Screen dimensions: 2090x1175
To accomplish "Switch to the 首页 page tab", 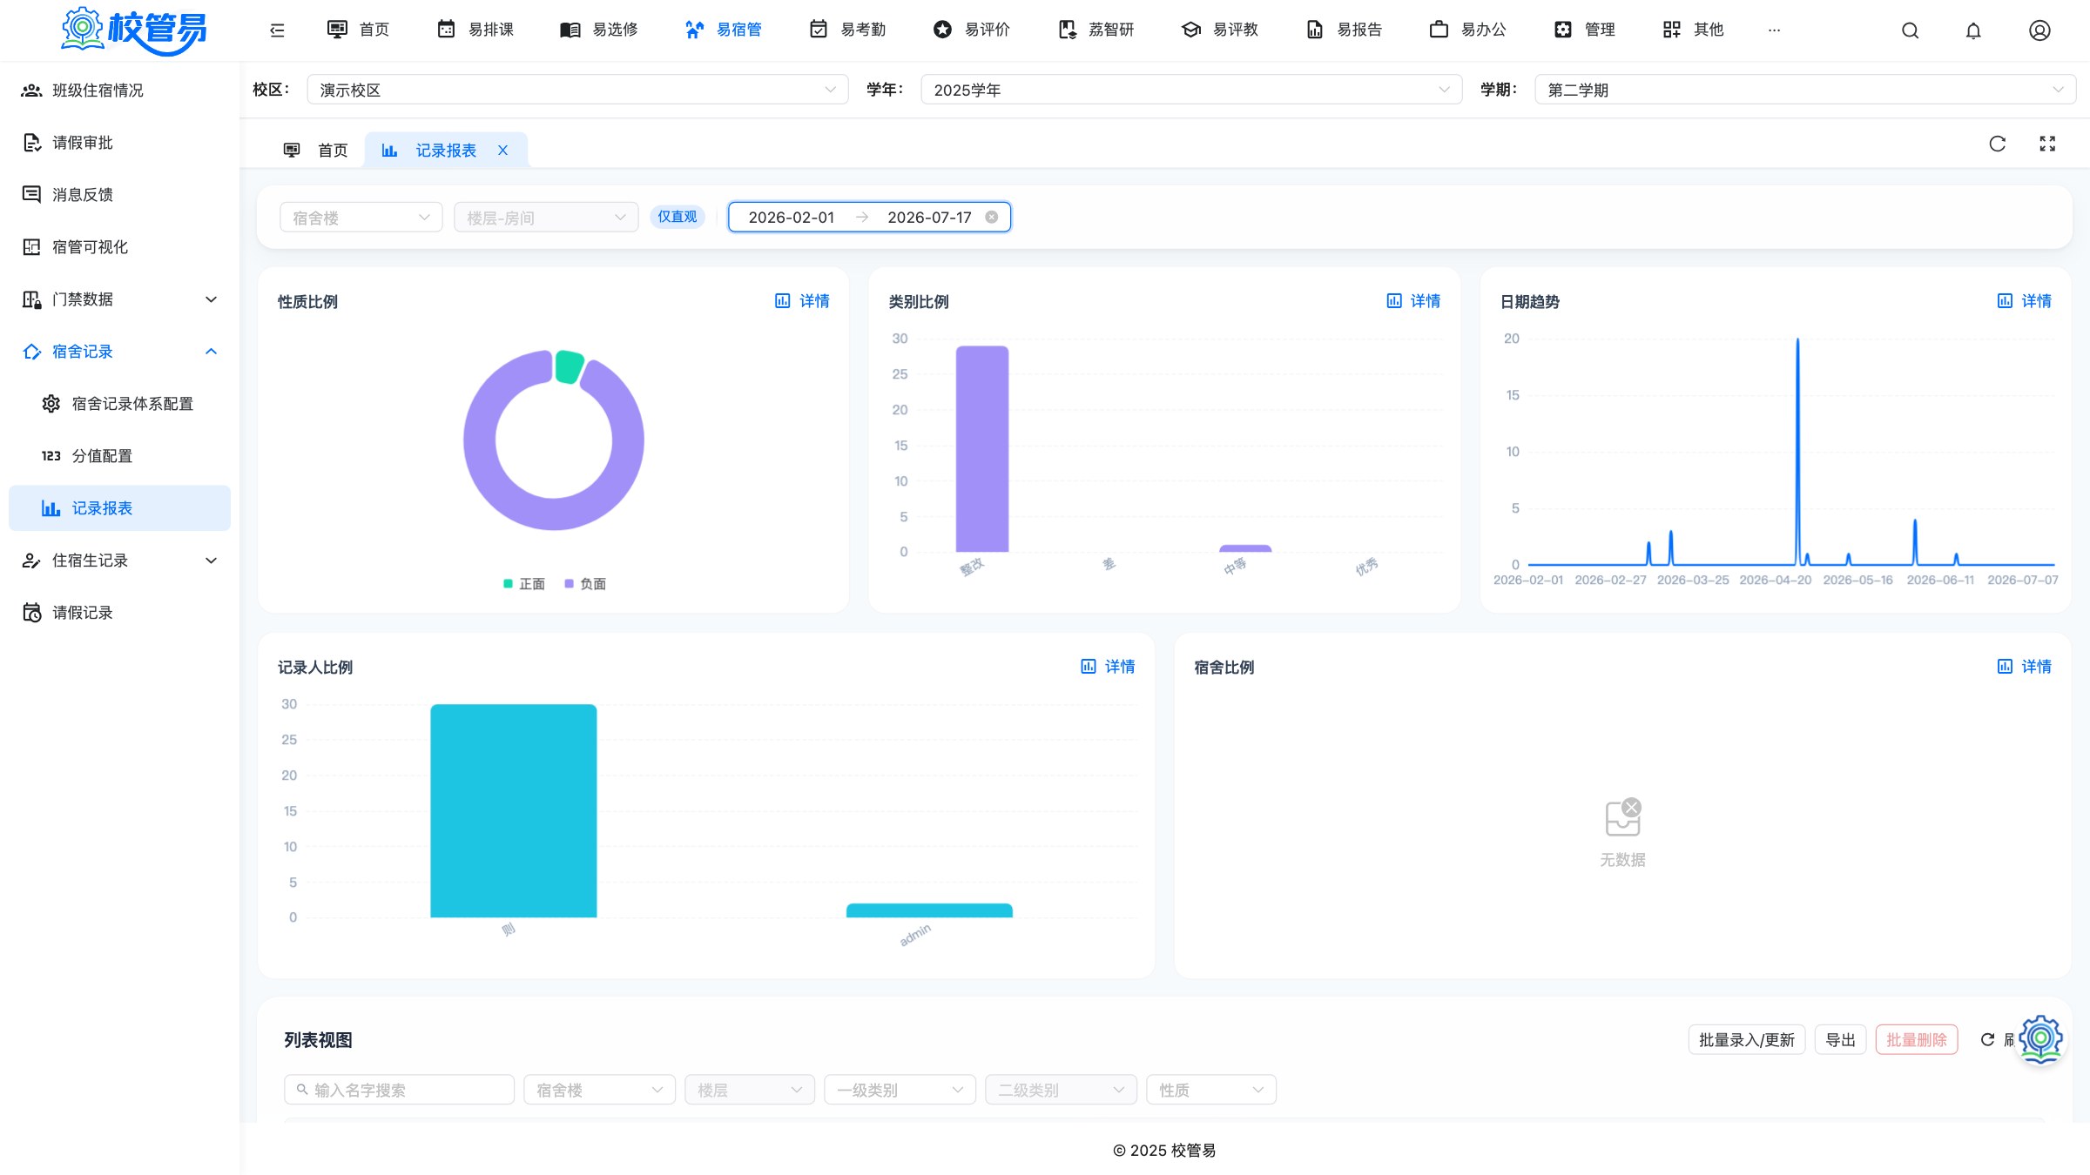I will [315, 151].
